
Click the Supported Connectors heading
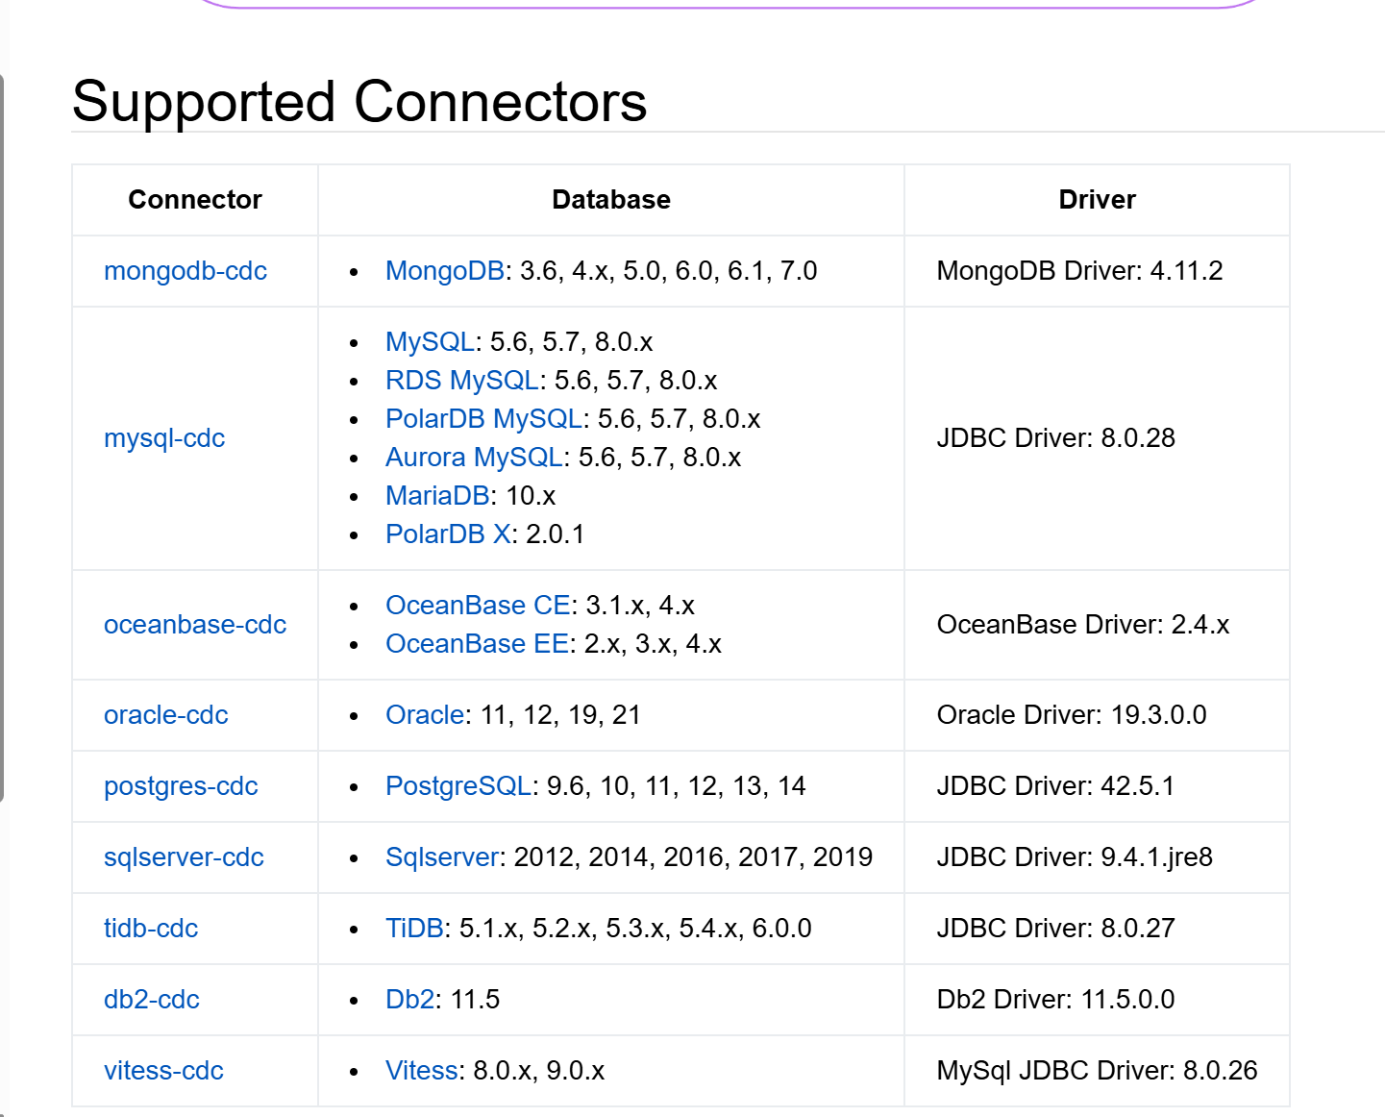(x=359, y=102)
